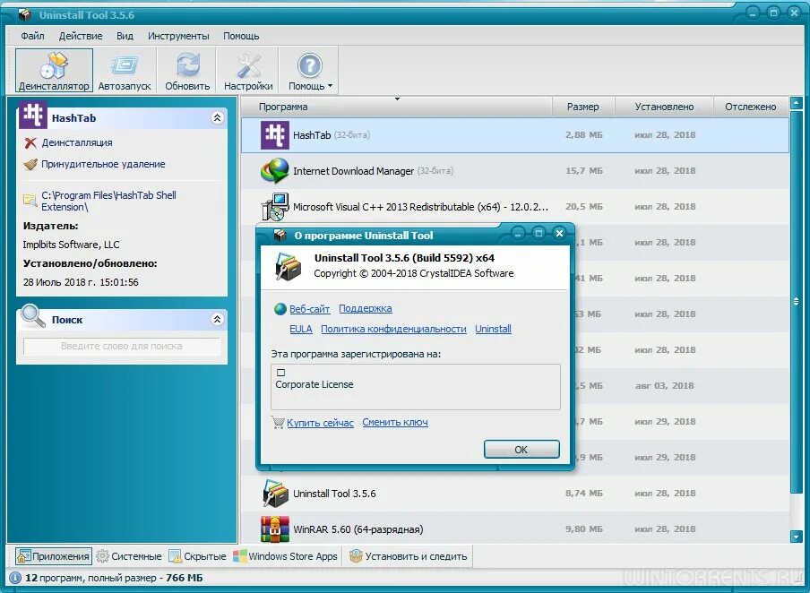810x593 pixels.
Task: Select Microsoft Visual C++ 2013 icon
Action: pos(274,207)
